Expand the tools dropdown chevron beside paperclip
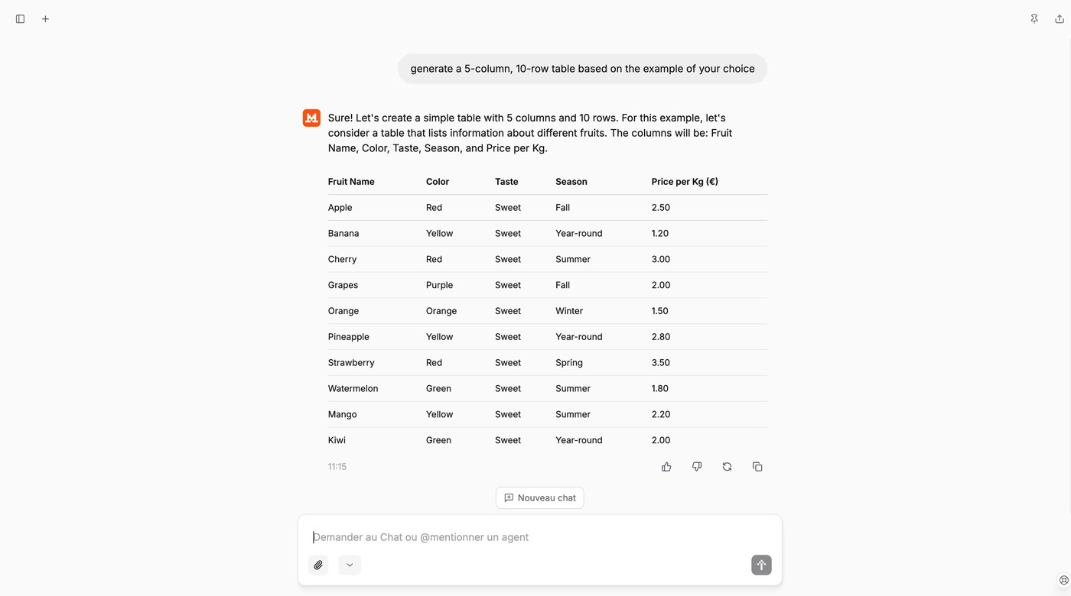This screenshot has width=1071, height=596. (x=350, y=565)
